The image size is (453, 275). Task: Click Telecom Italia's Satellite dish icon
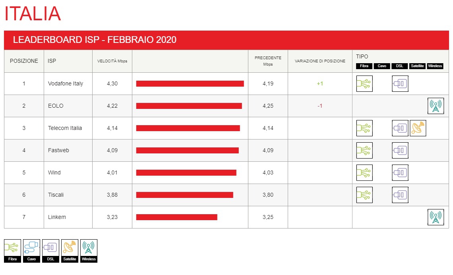point(418,128)
